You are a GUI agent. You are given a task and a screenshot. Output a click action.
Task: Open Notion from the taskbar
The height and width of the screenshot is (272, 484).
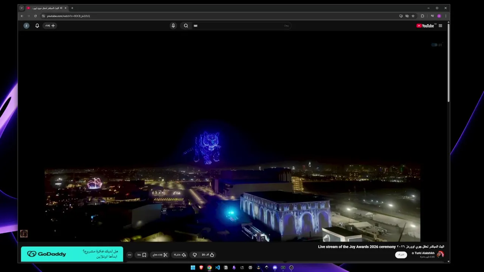tap(226, 267)
